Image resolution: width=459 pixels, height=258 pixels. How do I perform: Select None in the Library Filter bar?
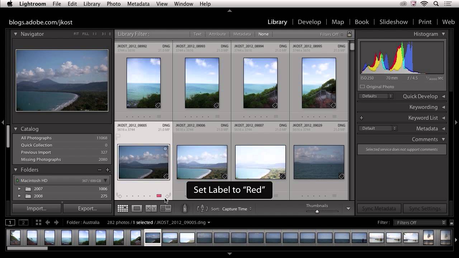(264, 34)
